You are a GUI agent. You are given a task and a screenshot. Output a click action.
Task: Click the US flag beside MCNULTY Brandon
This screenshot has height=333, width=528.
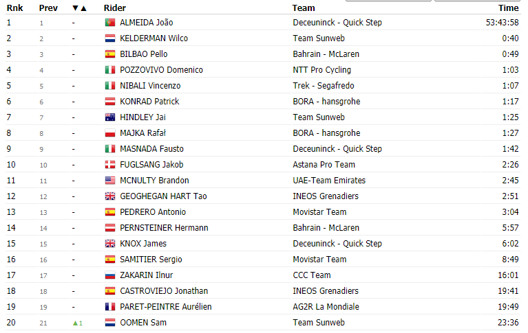[x=109, y=181]
